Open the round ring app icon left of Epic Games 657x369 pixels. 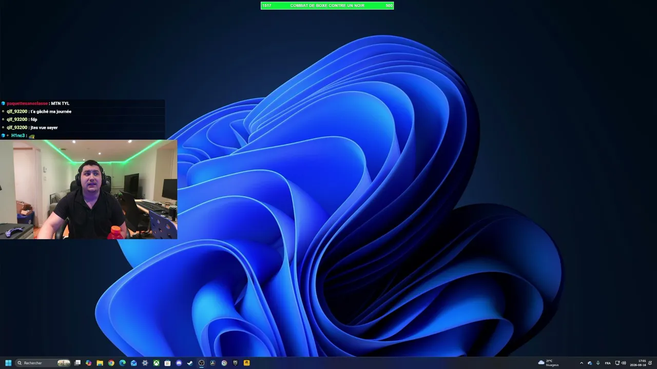[x=224, y=363]
